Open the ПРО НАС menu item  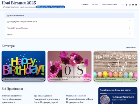click(95, 5)
